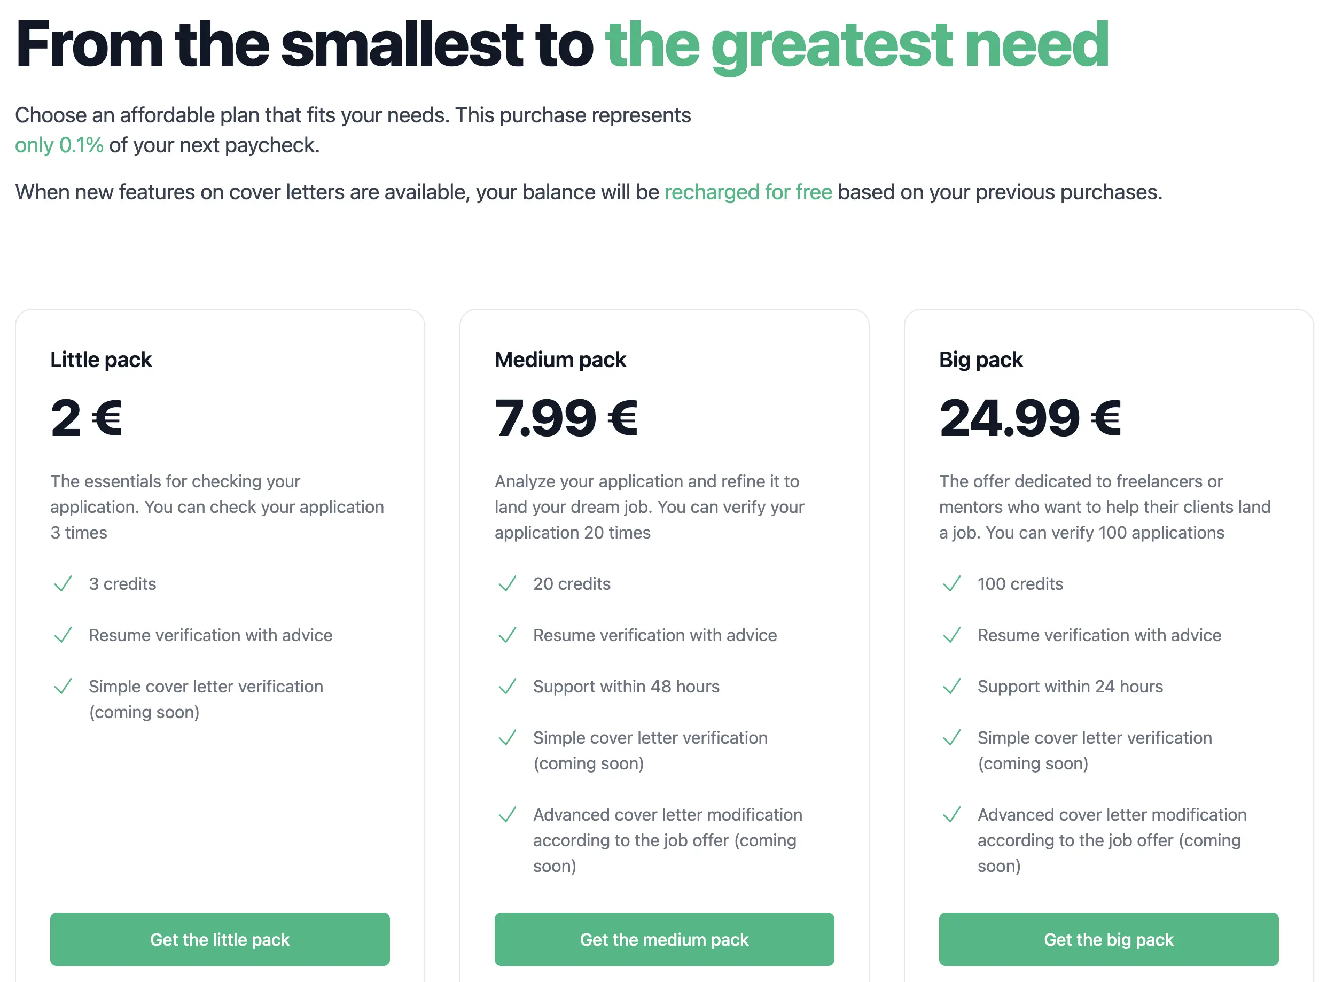Click the Medium pack heading
The height and width of the screenshot is (982, 1327).
point(560,360)
